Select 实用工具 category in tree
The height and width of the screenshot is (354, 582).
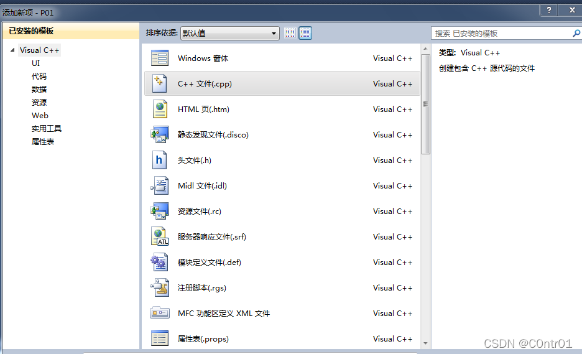point(47,129)
